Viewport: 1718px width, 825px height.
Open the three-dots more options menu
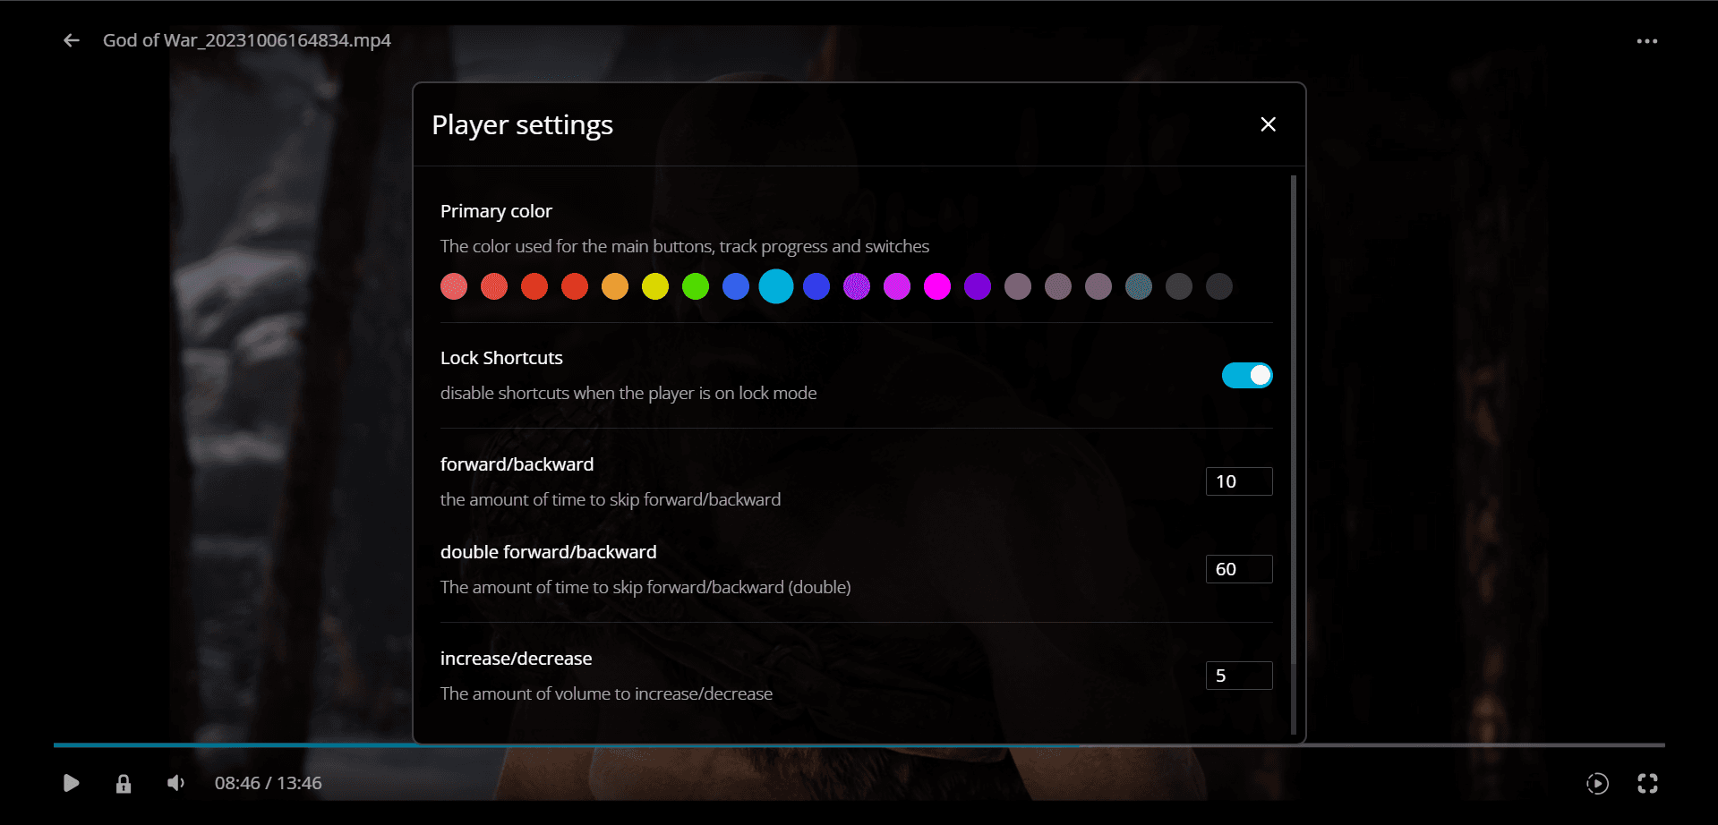tap(1646, 41)
